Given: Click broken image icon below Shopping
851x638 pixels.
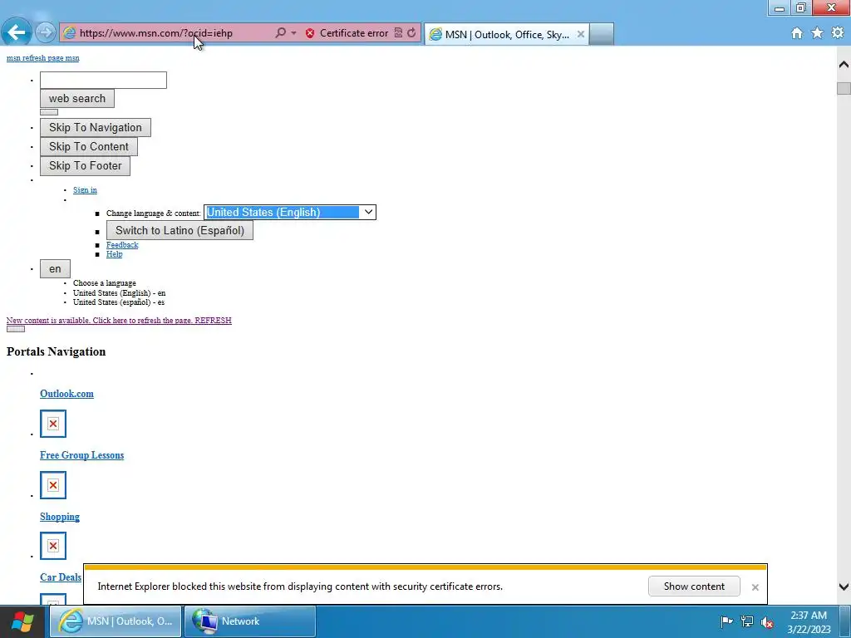Looking at the screenshot, I should pyautogui.click(x=53, y=546).
